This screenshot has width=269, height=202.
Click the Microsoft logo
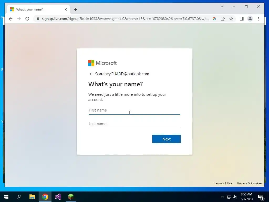(102, 63)
